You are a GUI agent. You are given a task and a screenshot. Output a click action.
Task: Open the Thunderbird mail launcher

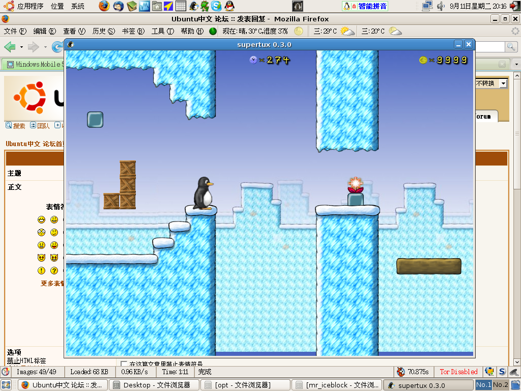pyautogui.click(x=118, y=6)
